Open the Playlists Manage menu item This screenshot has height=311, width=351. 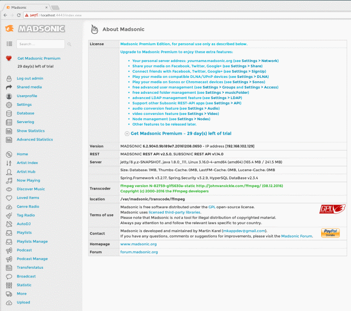point(32,241)
